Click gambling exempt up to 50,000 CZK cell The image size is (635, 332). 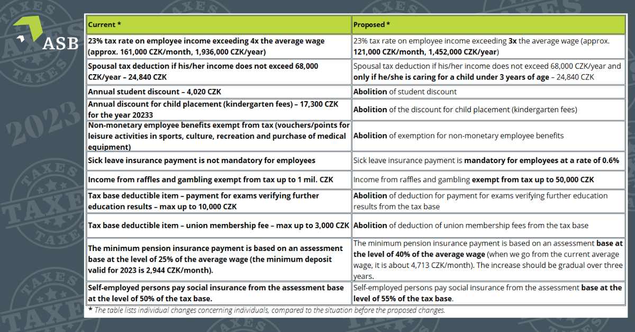[488, 180]
